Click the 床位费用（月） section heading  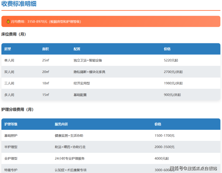(14, 34)
